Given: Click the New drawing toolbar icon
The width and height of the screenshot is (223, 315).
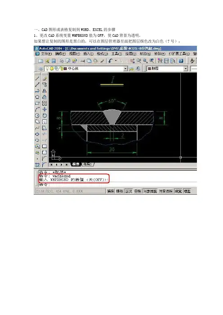Looking at the screenshot, I should (41, 61).
